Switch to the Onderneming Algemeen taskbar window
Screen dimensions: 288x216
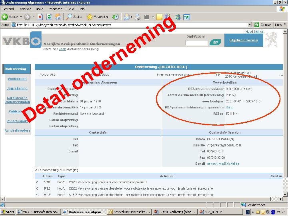[84, 212]
